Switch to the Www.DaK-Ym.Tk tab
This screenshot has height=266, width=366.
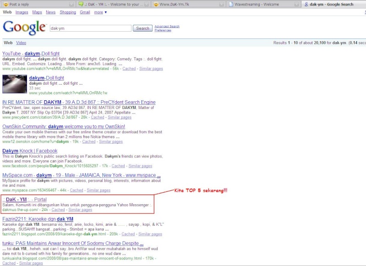click(x=188, y=4)
